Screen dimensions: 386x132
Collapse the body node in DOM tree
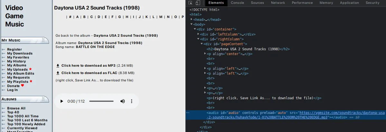pyautogui.click(x=191, y=24)
